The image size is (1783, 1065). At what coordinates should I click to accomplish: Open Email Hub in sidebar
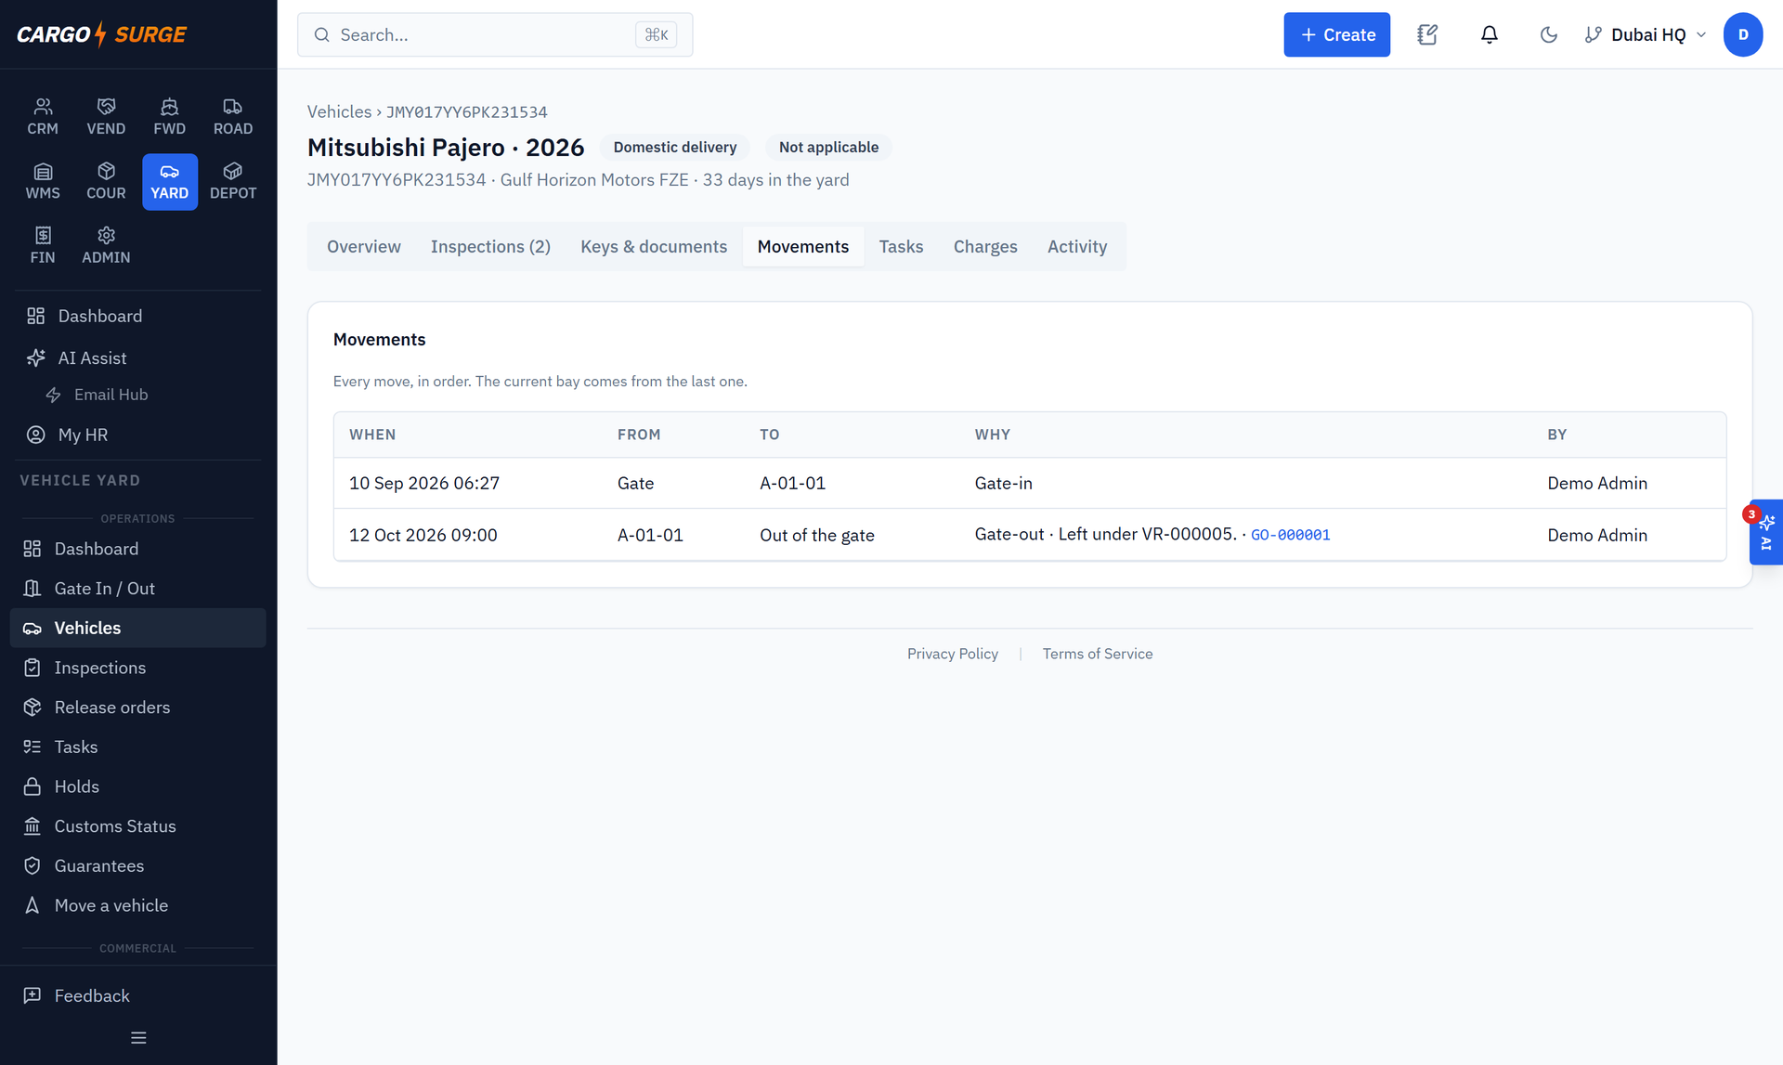point(138,395)
